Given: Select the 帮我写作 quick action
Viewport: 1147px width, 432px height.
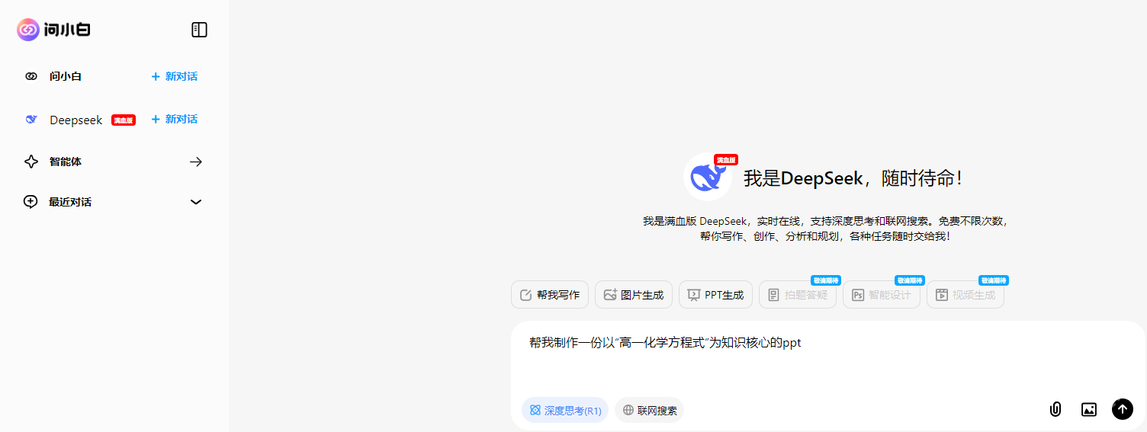Looking at the screenshot, I should coord(550,295).
